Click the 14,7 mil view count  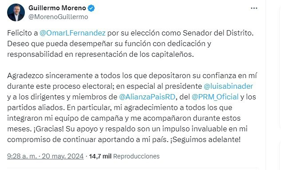click(100, 156)
